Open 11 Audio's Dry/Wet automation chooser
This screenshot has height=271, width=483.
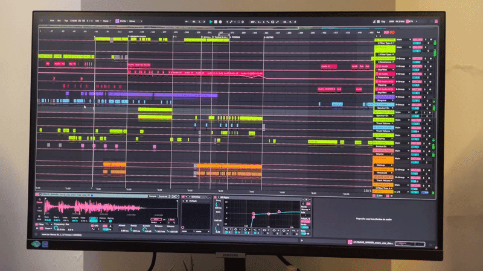[385, 70]
